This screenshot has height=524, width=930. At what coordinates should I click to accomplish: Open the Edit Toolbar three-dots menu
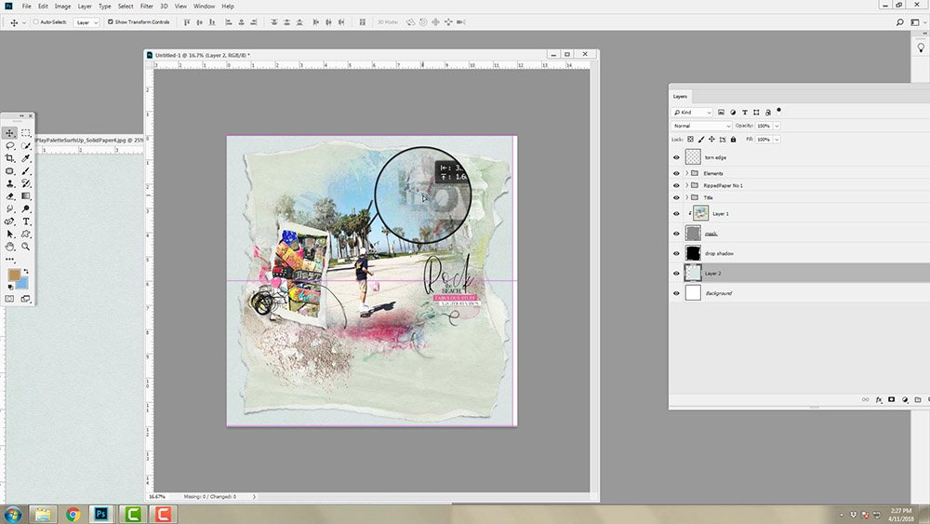tap(10, 260)
